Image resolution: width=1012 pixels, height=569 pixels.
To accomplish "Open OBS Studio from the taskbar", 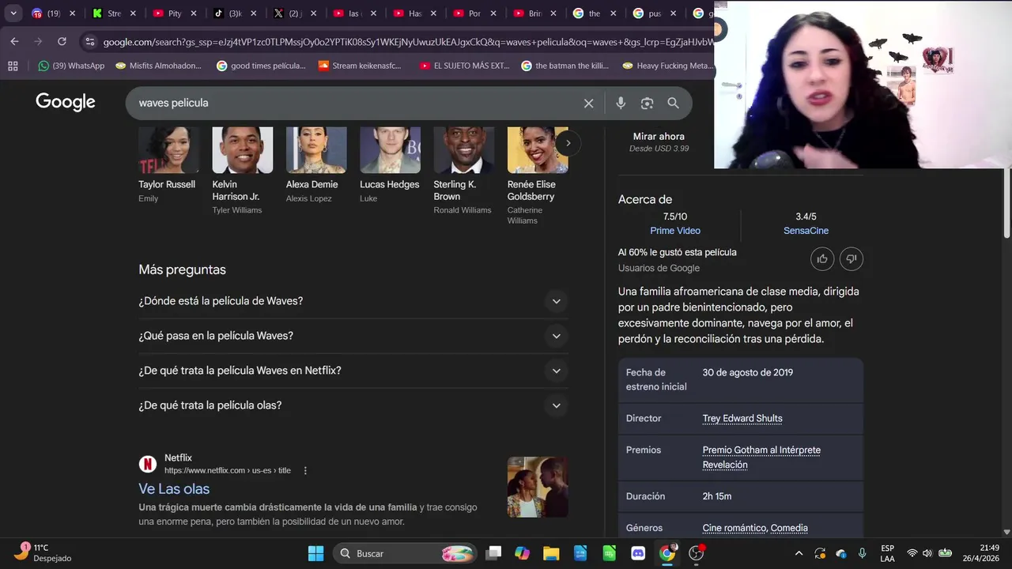I will (697, 553).
